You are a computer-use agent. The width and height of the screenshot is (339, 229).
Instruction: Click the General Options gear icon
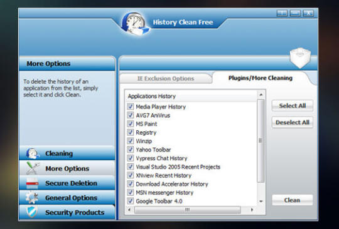[x=32, y=198]
